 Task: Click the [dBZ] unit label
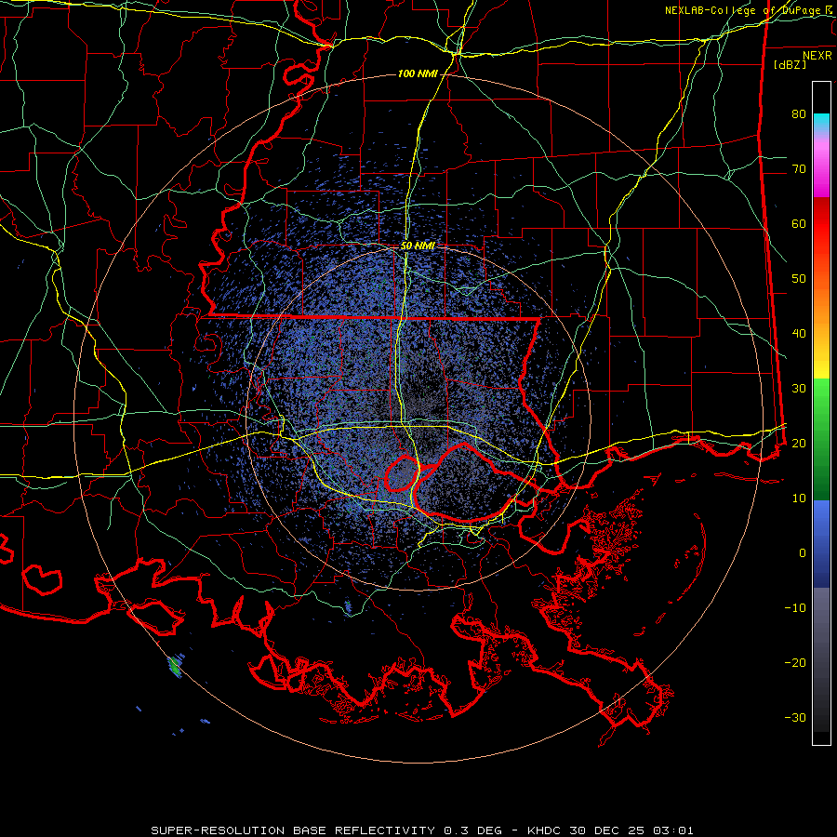pos(790,64)
